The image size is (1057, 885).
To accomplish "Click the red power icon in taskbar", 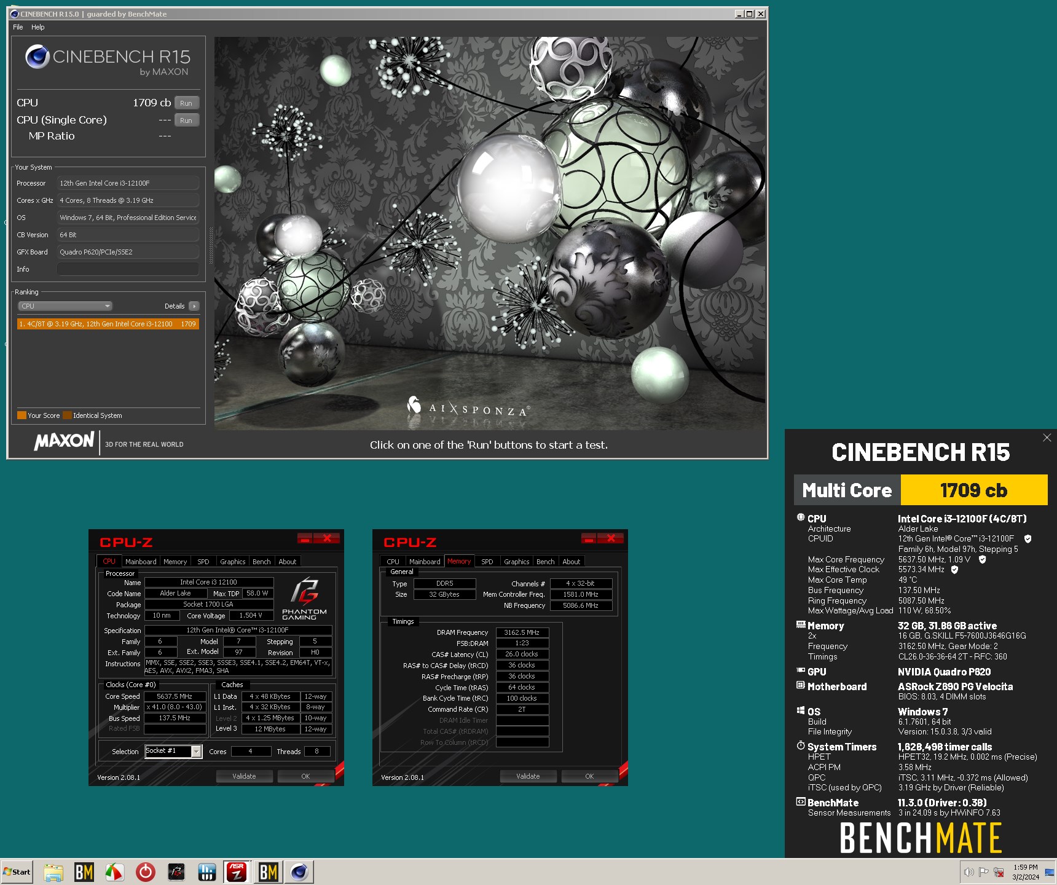I will click(146, 872).
